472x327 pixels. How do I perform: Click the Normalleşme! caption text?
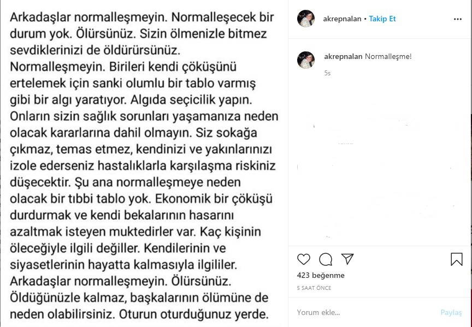pos(388,57)
